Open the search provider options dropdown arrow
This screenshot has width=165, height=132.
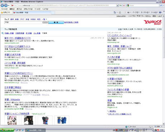163,5
